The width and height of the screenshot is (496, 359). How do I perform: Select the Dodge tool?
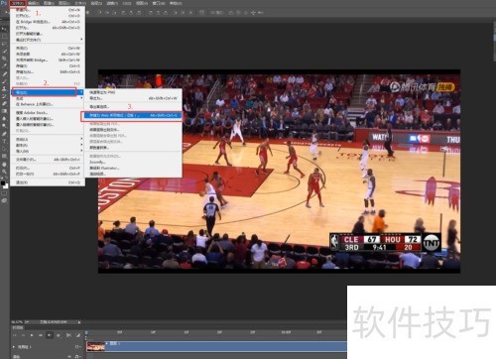click(4, 126)
